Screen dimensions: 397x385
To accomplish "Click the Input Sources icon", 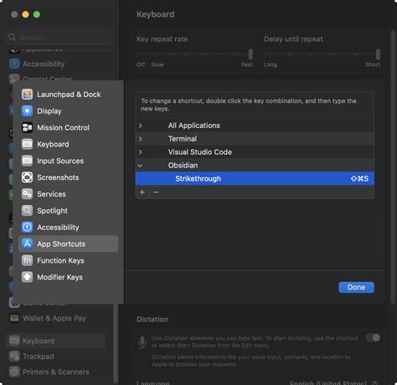I will (x=27, y=161).
